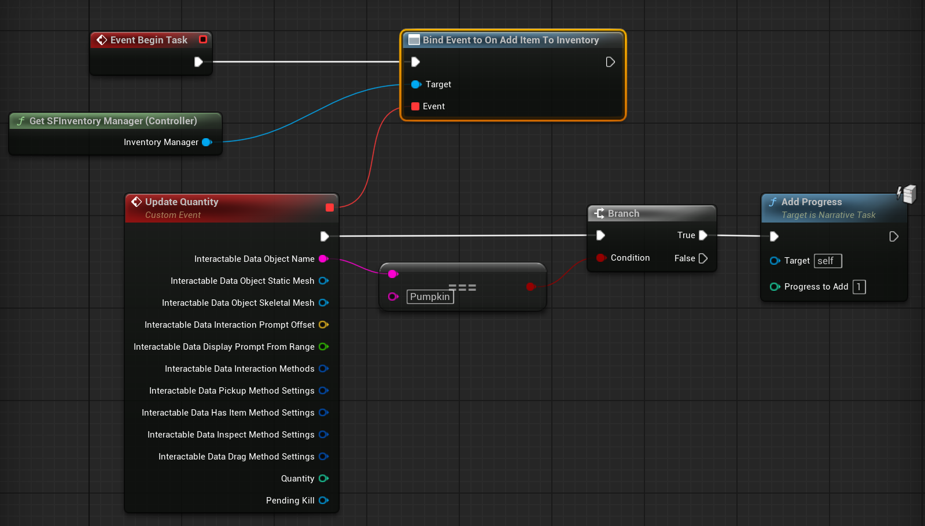Click the Interactable Data Object Static Mesh pin
The height and width of the screenshot is (526, 925).
click(324, 281)
